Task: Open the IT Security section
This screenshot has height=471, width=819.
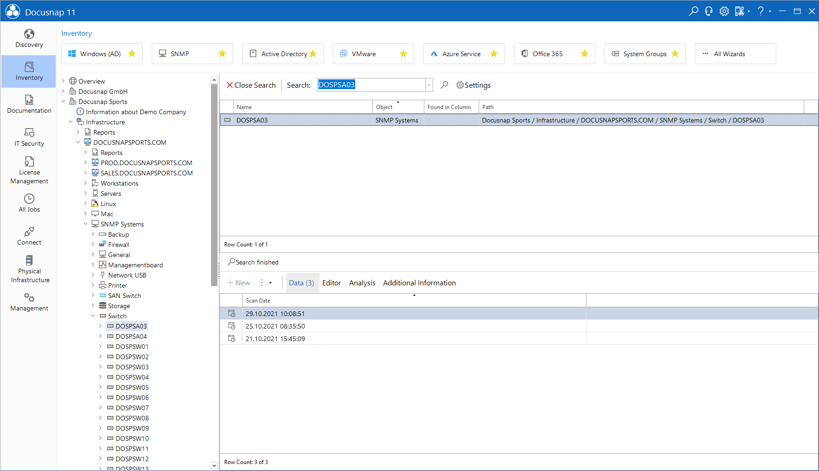Action: pos(29,137)
